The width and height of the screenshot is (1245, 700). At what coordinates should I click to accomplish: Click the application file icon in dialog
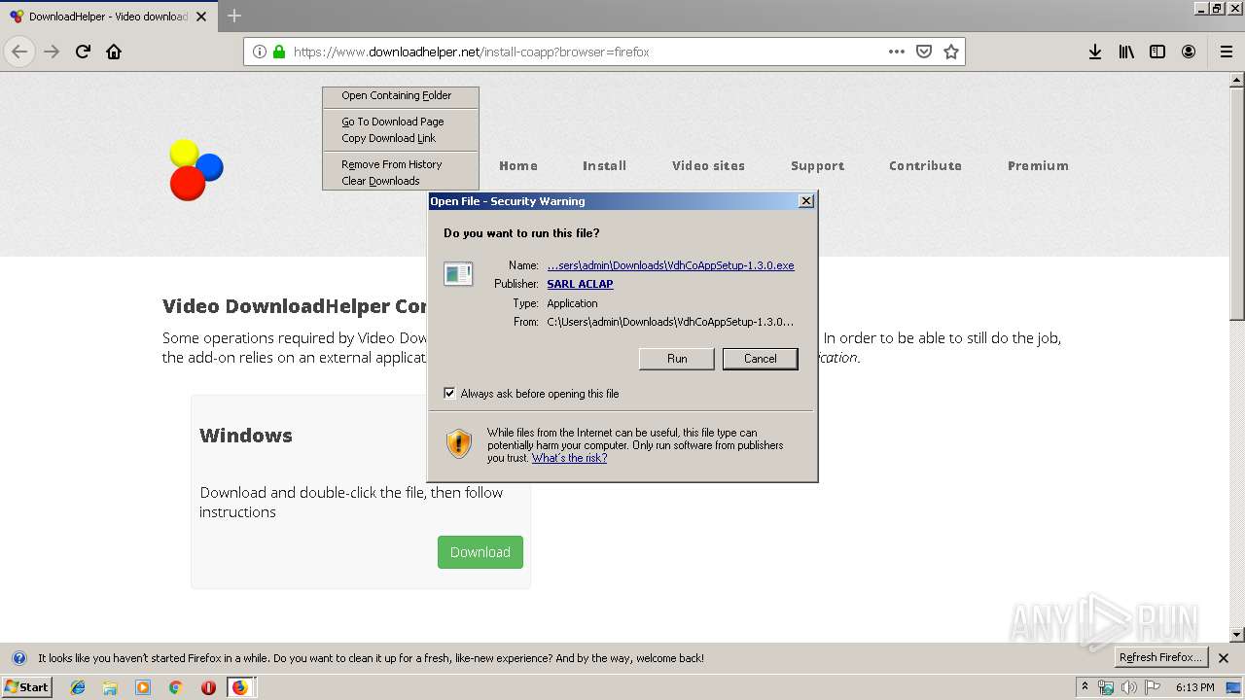tap(458, 274)
